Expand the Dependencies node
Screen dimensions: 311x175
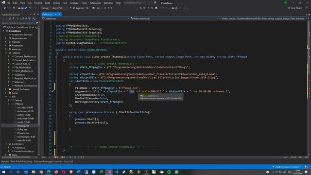6,38
